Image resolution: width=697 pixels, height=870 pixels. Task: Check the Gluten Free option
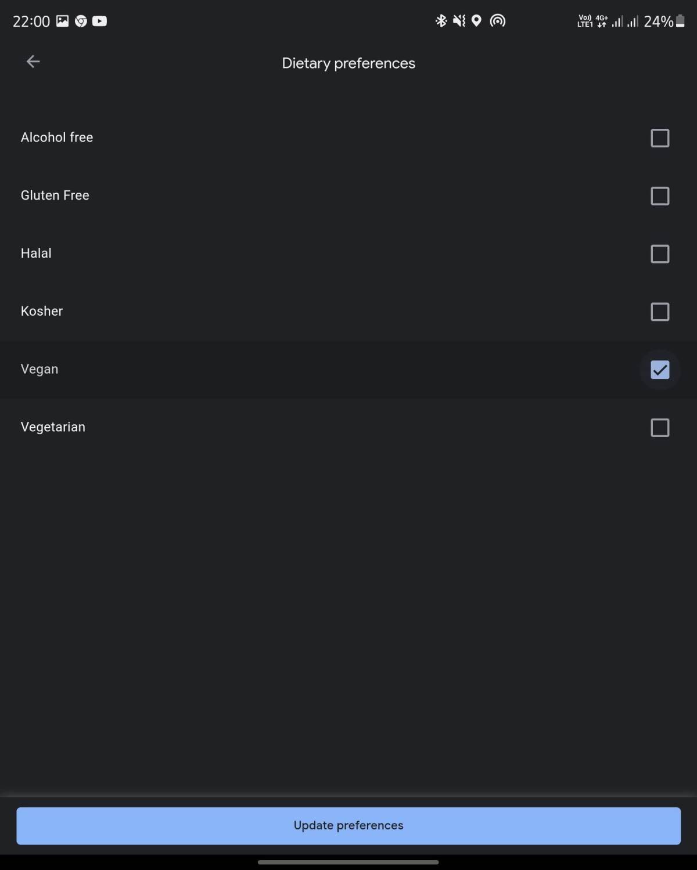click(x=660, y=196)
